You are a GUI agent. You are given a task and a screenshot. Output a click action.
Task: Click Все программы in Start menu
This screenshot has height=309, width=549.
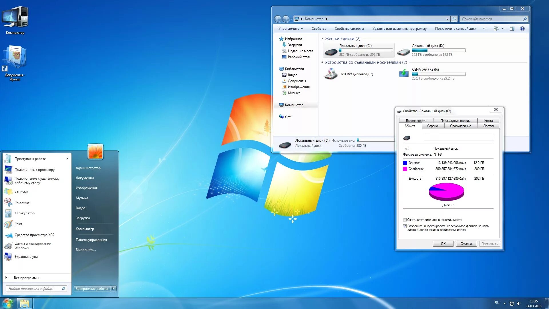26,278
